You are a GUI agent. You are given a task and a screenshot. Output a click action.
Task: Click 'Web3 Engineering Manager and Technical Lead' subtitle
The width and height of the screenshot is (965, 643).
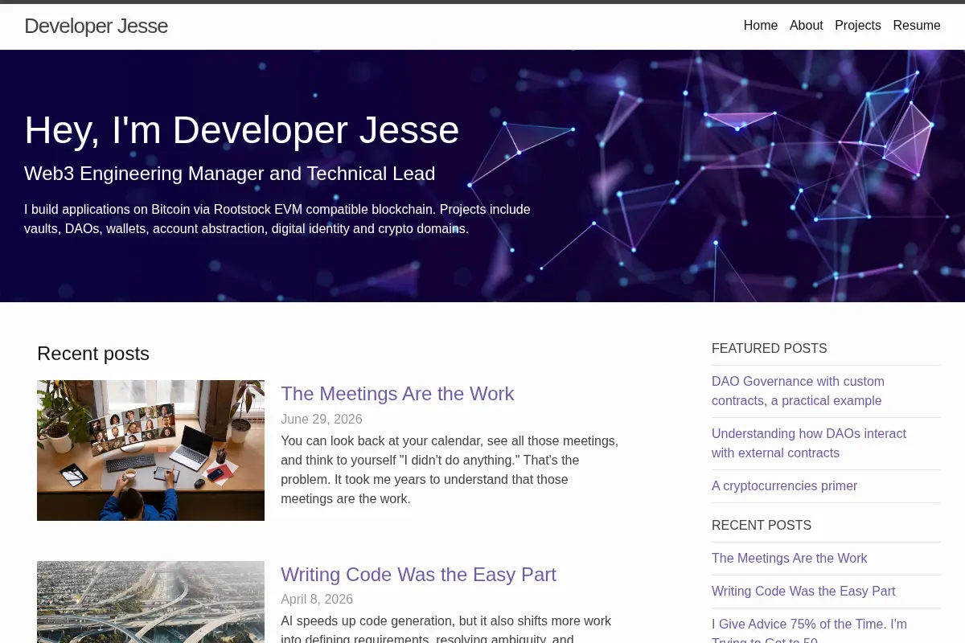230,174
